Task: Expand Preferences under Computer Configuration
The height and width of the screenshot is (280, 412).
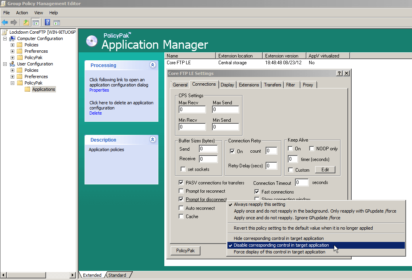Action: coord(12,51)
